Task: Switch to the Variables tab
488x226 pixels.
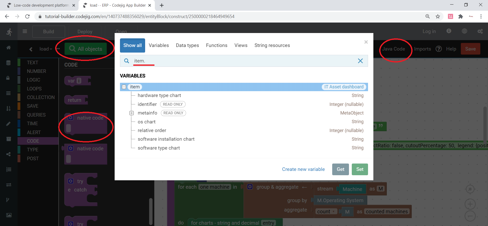Action: click(x=159, y=45)
